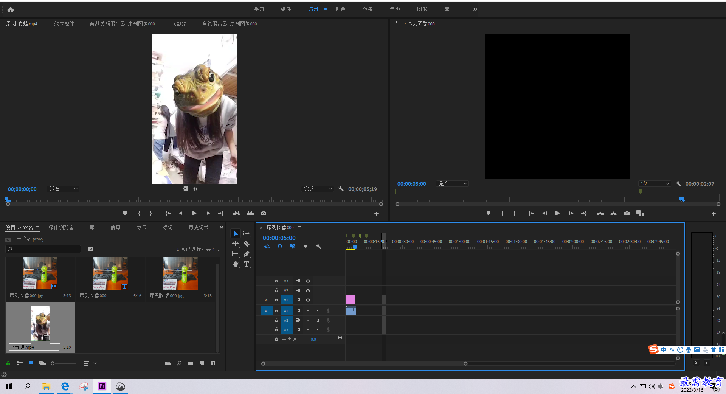Click the Home icon
The image size is (726, 394).
[x=11, y=10]
